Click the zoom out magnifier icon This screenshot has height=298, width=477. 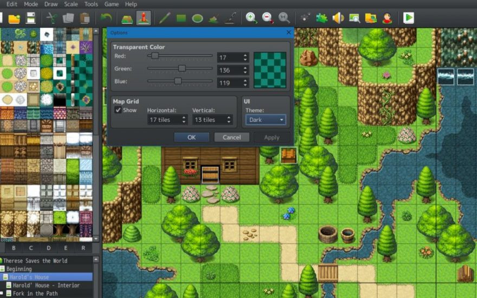[268, 18]
